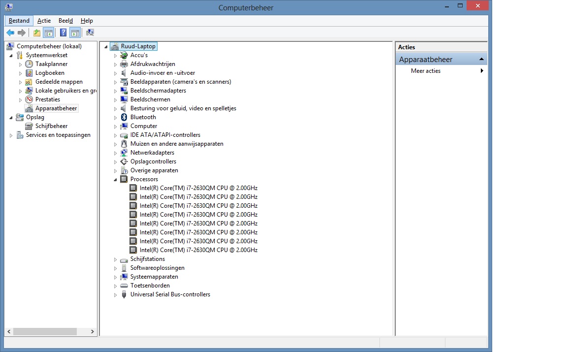Click the Schijfstations drive icon
The image size is (567, 352).
click(x=124, y=259)
